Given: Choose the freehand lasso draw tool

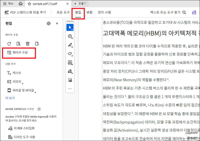Looking at the screenshot, I should (x=70, y=54).
